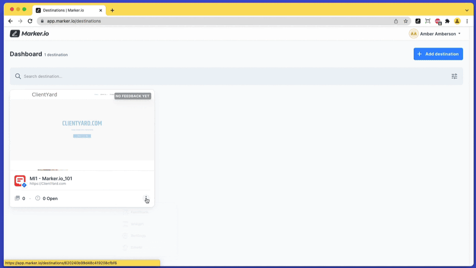This screenshot has width=476, height=268.
Task: Click the site lock icon
Action: [x=42, y=21]
